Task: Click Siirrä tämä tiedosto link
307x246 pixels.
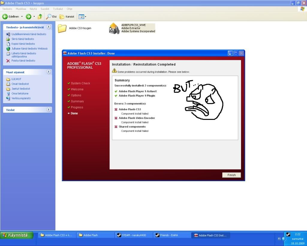Action: tap(23, 39)
